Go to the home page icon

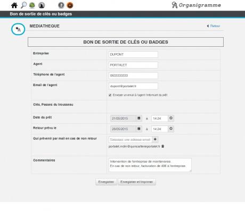(14, 5)
